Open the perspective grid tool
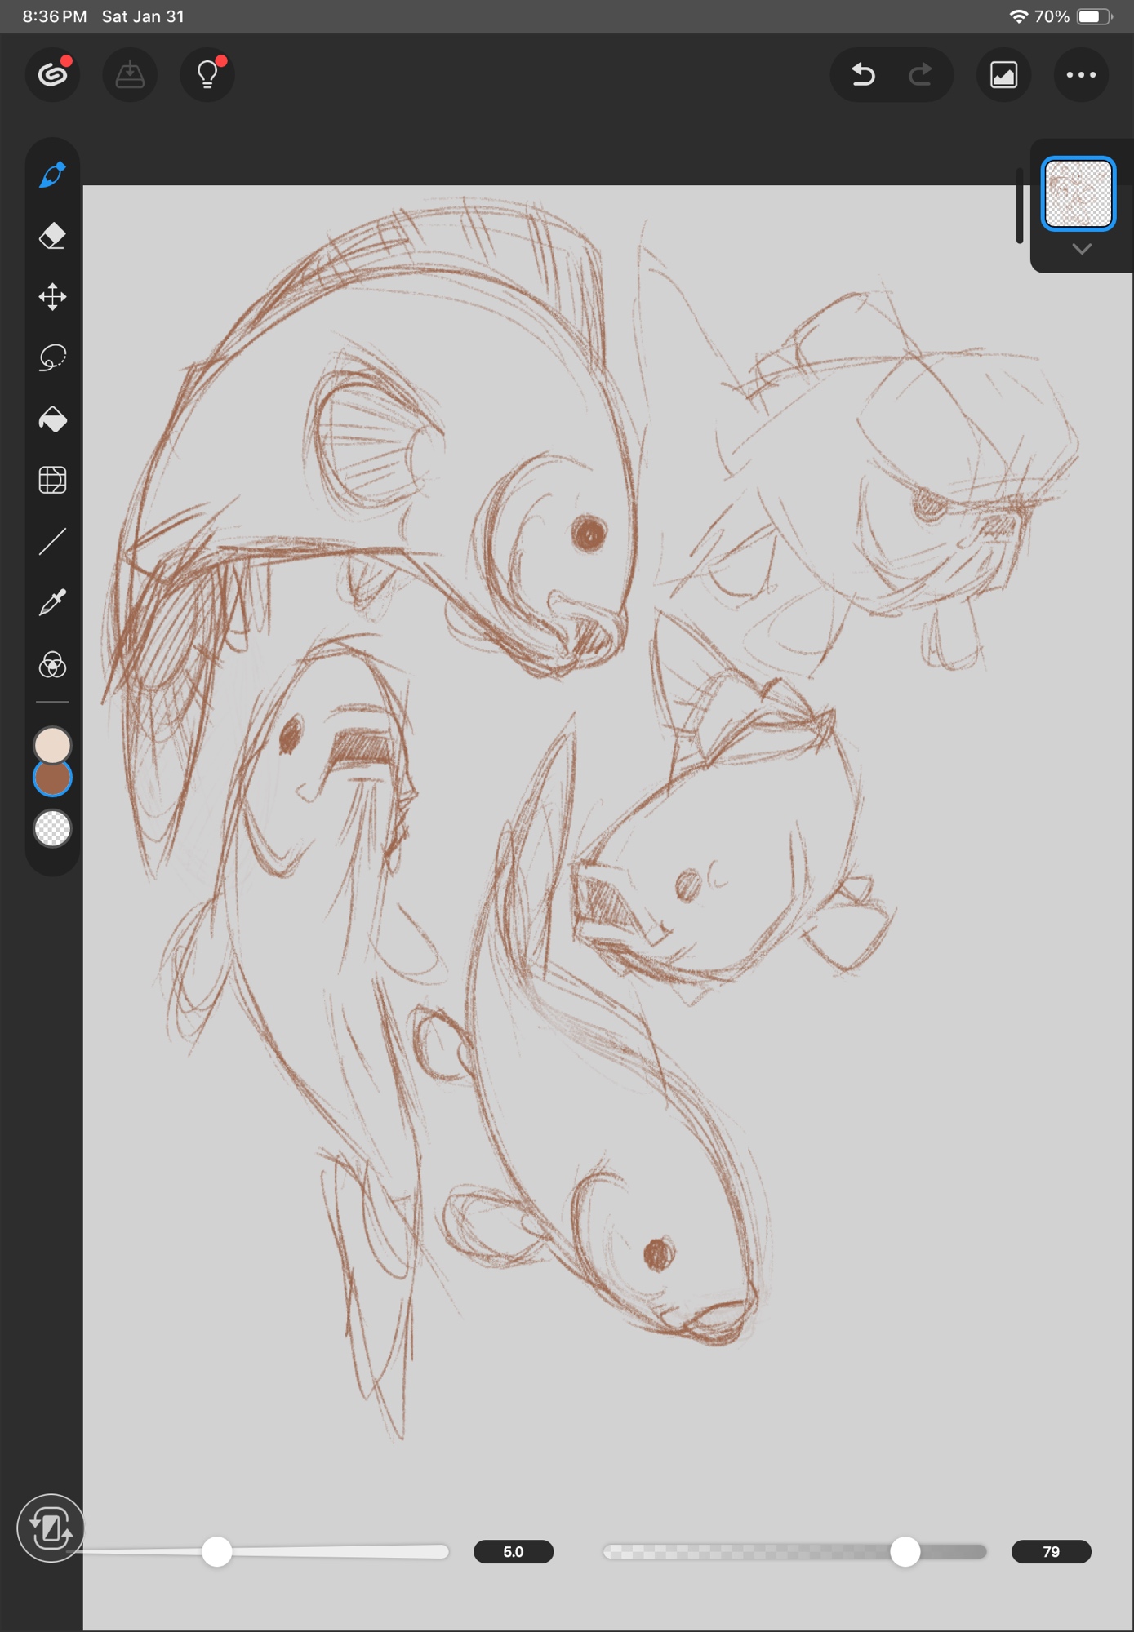 click(x=52, y=480)
